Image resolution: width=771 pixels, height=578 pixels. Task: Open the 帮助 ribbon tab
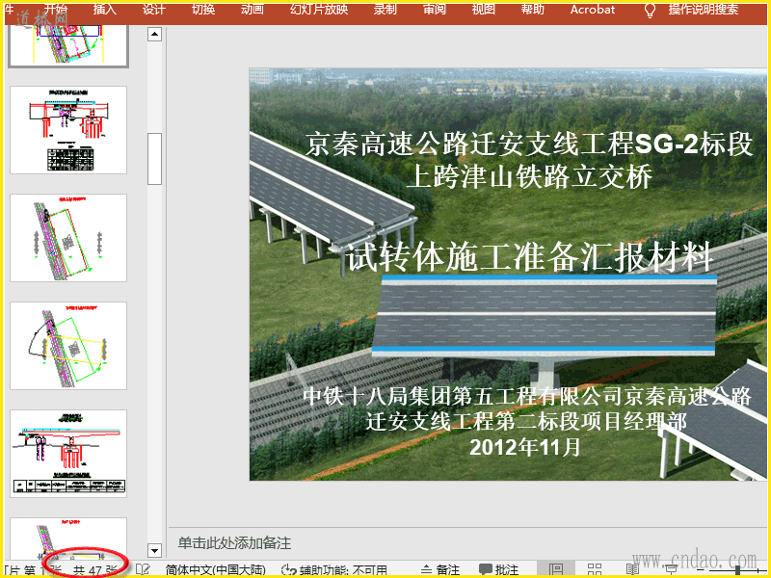pyautogui.click(x=533, y=10)
